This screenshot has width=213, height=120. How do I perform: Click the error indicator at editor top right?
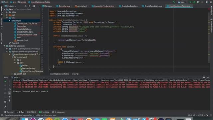point(209,9)
